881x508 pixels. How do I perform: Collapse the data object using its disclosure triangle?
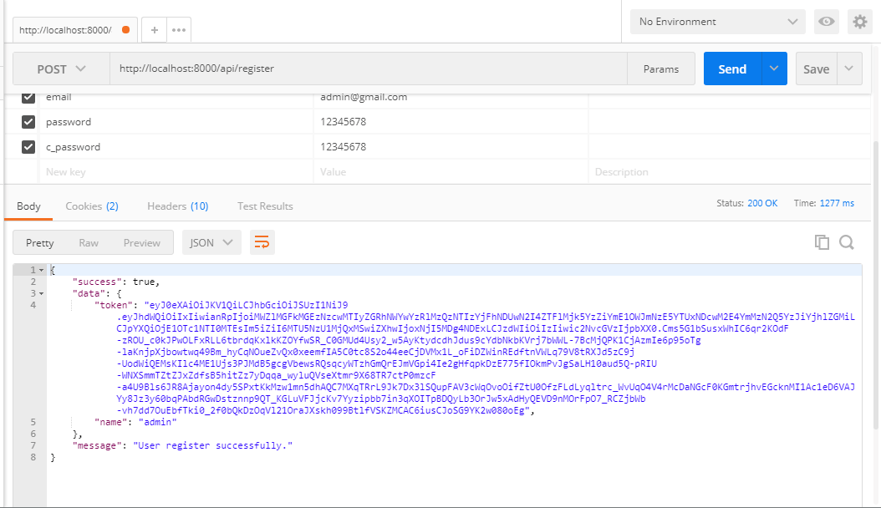click(41, 295)
